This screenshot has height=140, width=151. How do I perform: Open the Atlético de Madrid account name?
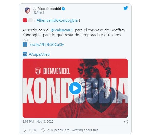[x=47, y=9]
